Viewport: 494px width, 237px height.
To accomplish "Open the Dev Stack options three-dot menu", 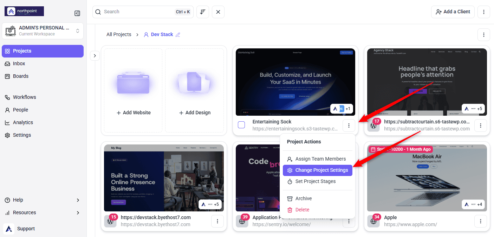I will (484, 35).
